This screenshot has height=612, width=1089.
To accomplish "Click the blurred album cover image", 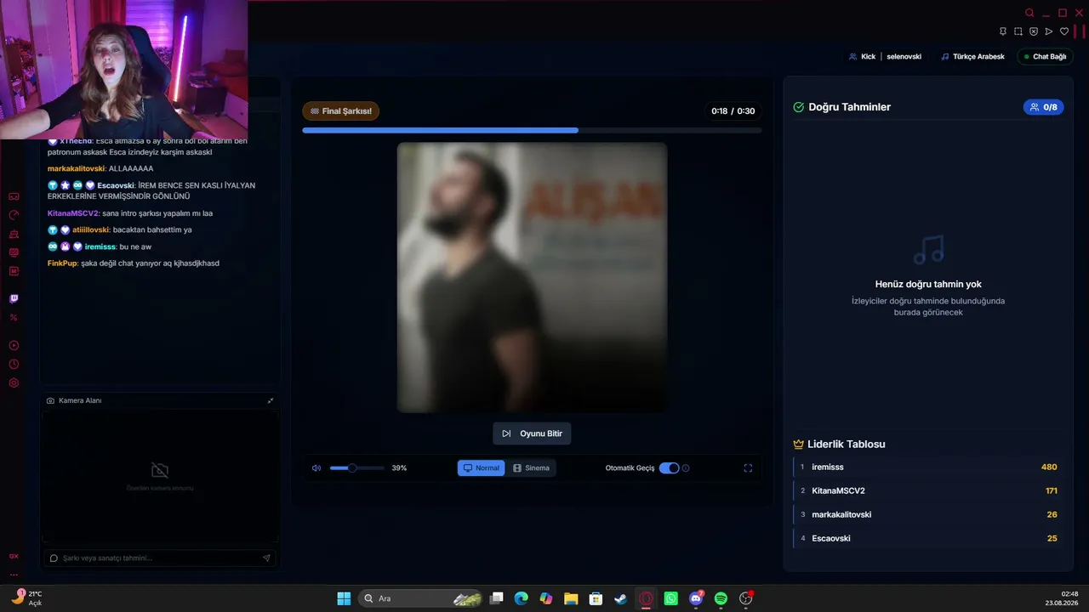I will [532, 277].
